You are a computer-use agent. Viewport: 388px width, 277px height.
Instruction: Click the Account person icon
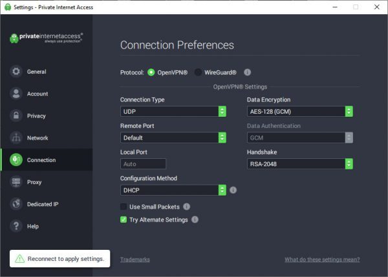[x=16, y=94]
